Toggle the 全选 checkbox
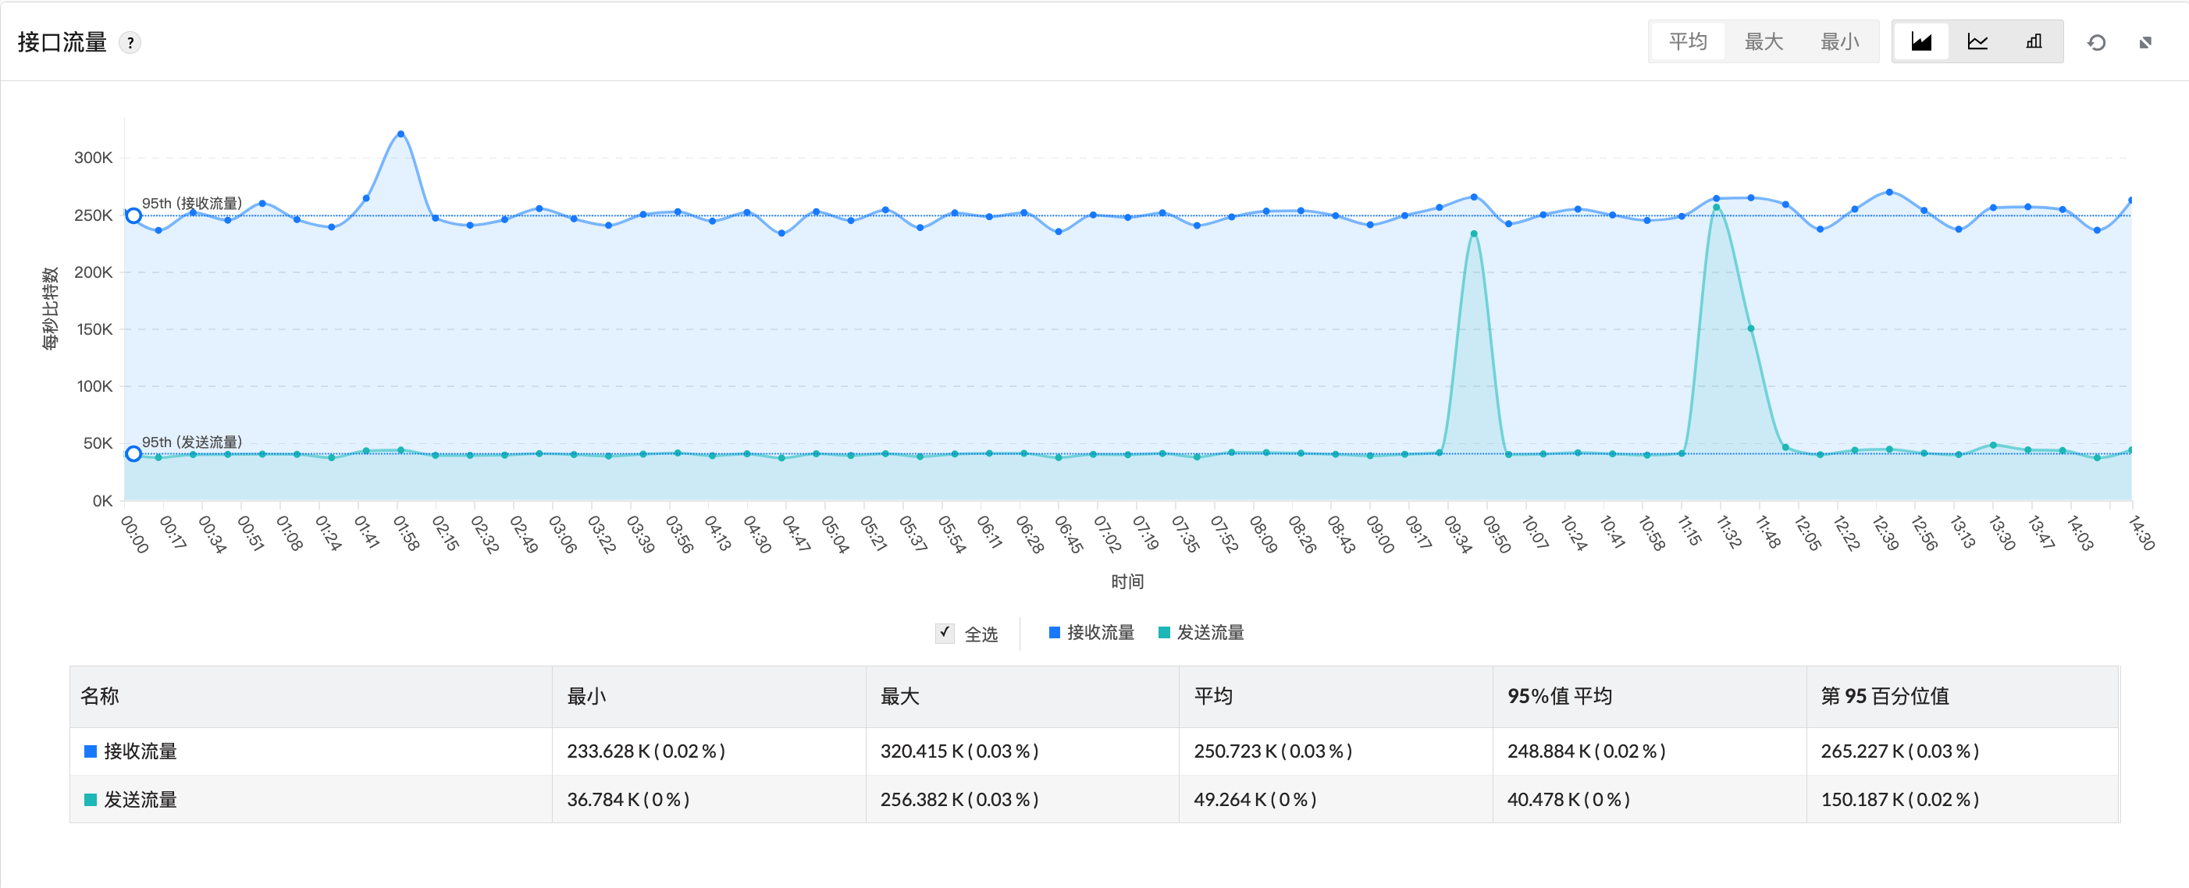The width and height of the screenshot is (2189, 888). (944, 632)
